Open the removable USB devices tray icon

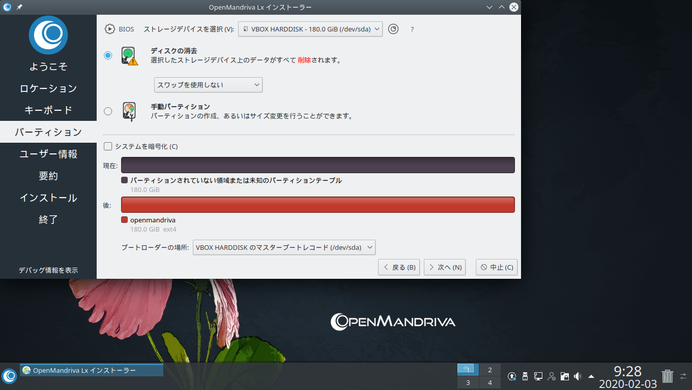tap(526, 376)
